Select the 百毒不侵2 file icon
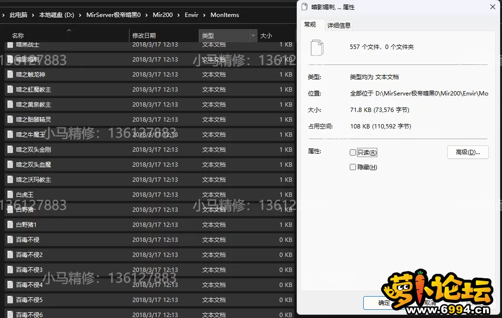 [x=10, y=255]
